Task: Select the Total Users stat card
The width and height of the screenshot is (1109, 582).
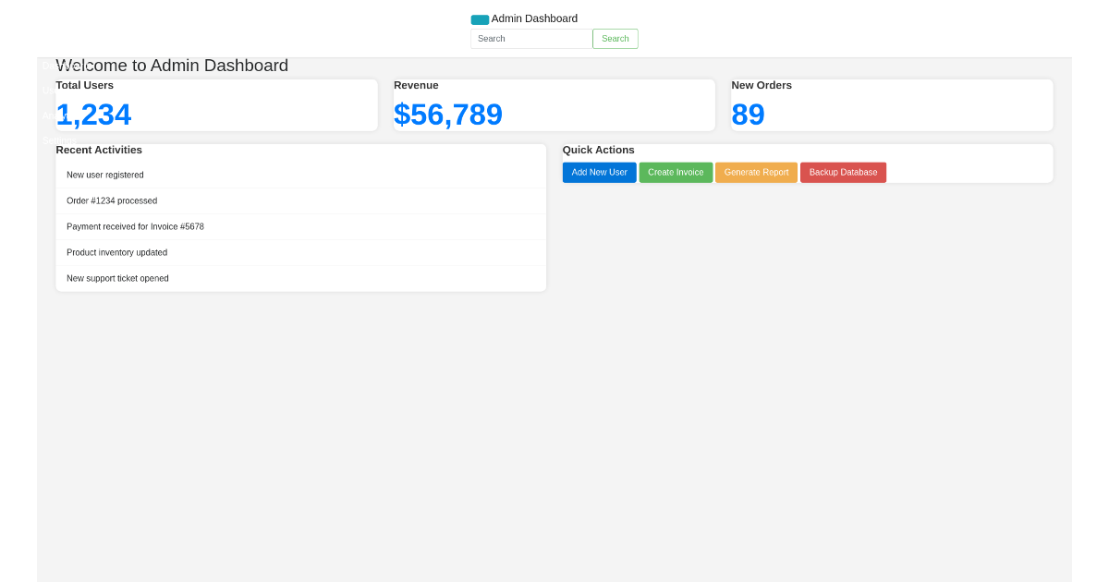Action: point(216,104)
